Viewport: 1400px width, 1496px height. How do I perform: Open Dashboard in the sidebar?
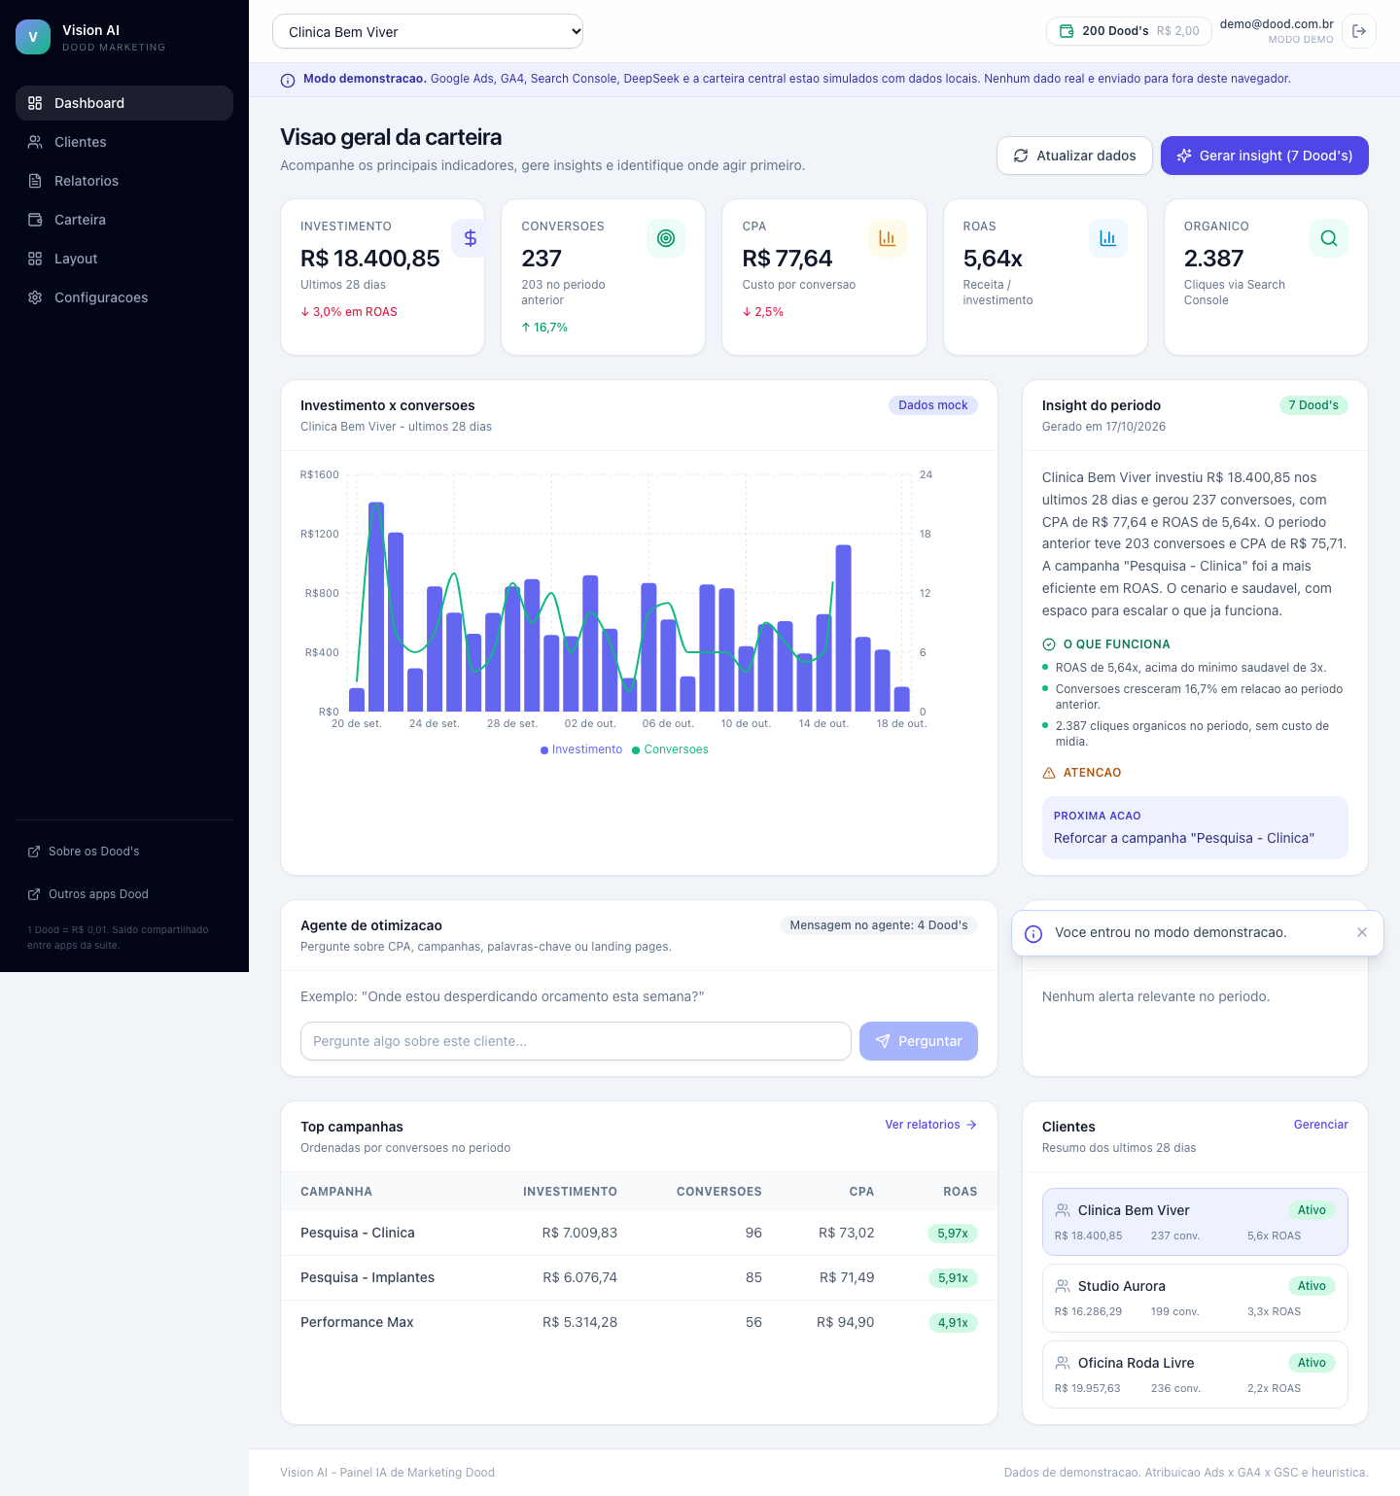coord(124,103)
